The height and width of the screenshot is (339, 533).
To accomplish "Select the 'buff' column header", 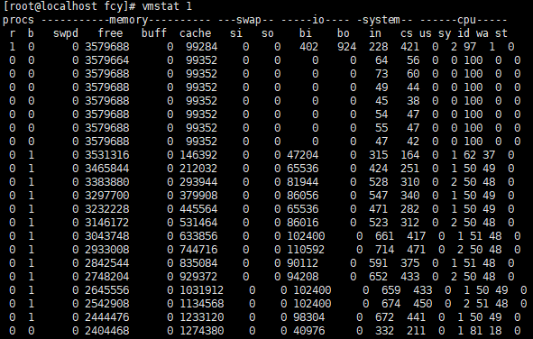I will [x=154, y=33].
